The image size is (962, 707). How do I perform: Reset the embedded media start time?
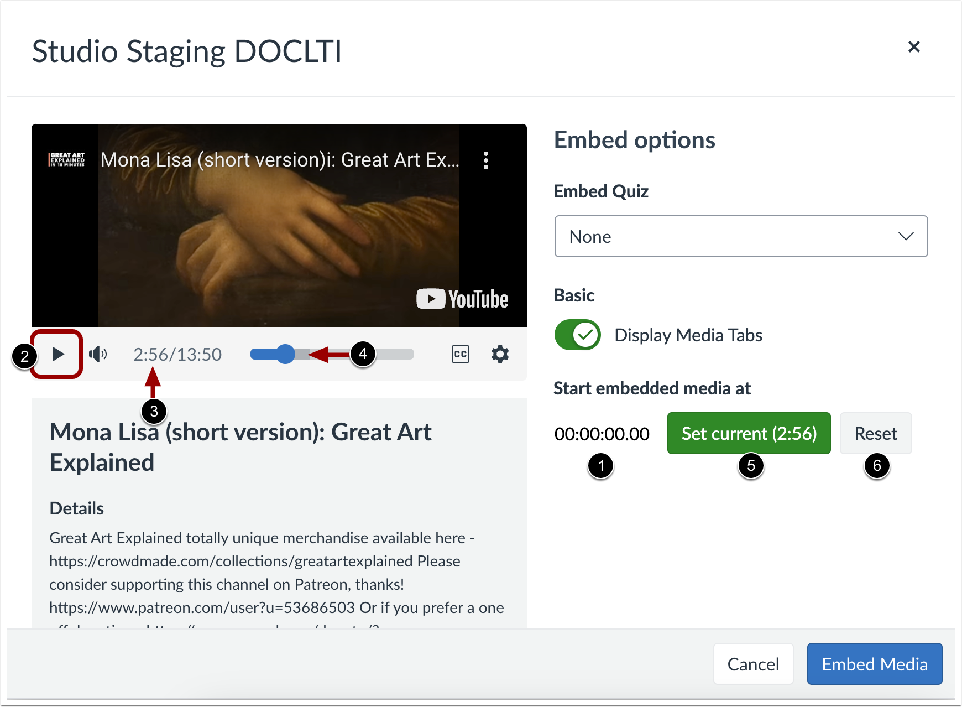(876, 433)
